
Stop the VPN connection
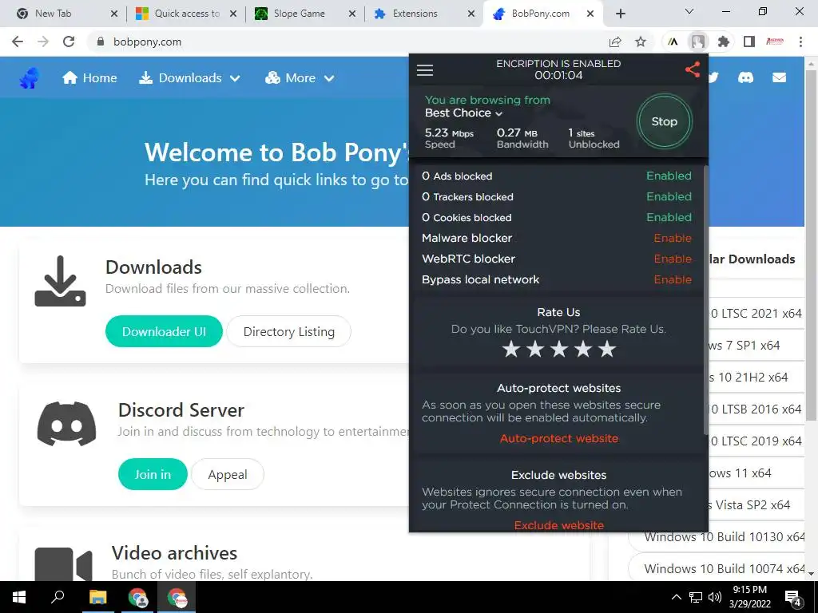coord(664,121)
